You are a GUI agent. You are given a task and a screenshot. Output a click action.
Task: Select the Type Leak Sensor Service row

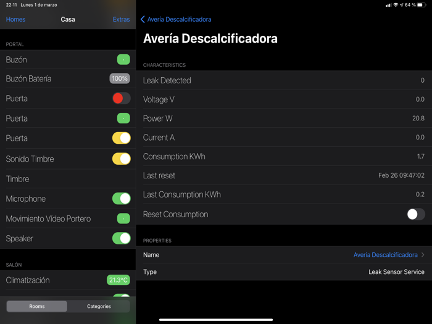point(284,272)
